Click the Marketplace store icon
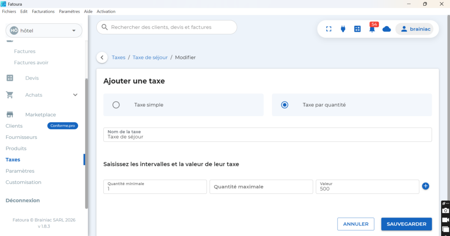450x236 pixels. [10, 115]
